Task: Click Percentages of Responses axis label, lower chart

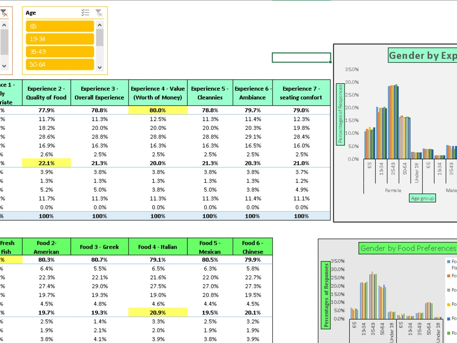Action: pyautogui.click(x=326, y=295)
